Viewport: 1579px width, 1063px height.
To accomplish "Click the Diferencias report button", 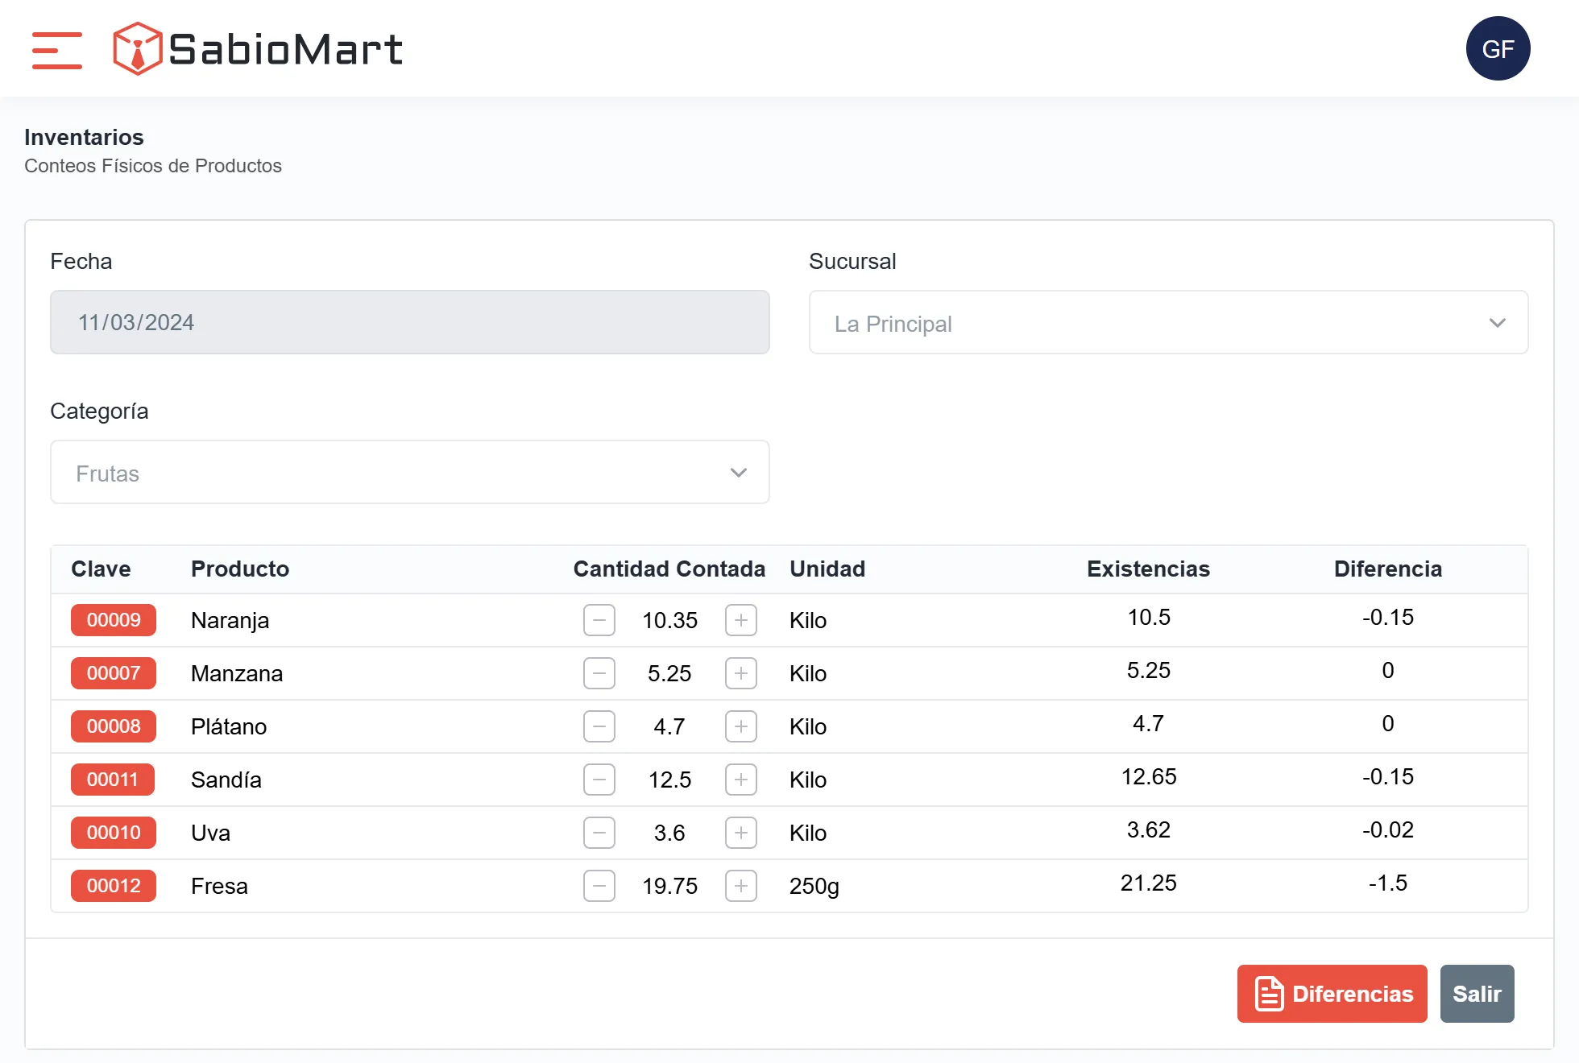I will [x=1332, y=994].
